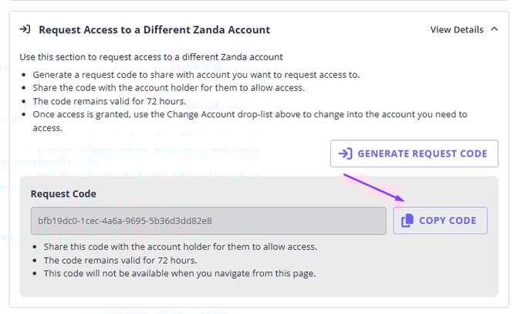This screenshot has height=314, width=517.
Task: Click the "Request Code" label
Action: tap(63, 194)
